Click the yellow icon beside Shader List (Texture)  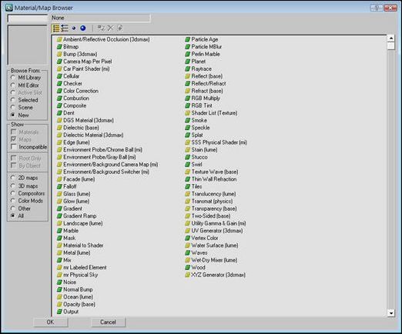pos(188,113)
